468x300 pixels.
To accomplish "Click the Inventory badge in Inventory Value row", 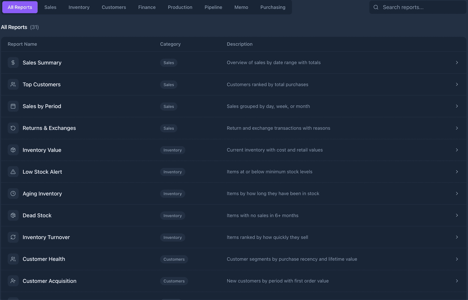I will [x=172, y=150].
